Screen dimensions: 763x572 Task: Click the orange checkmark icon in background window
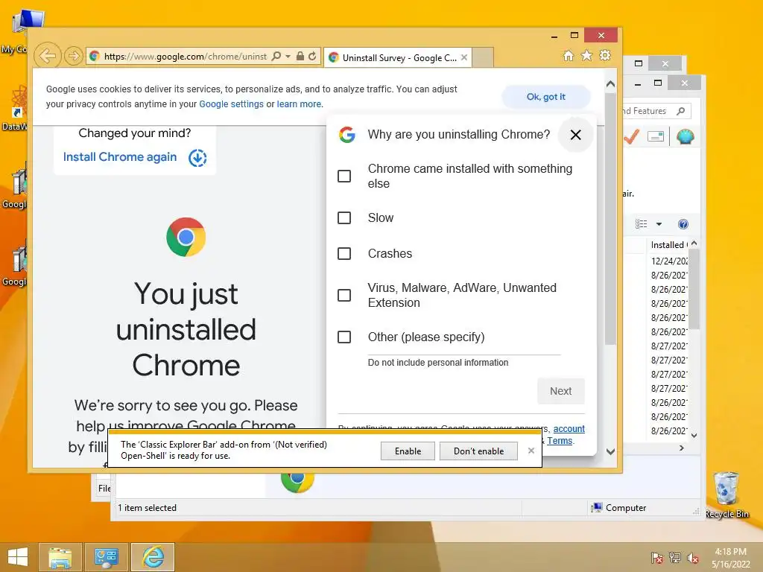pyautogui.click(x=632, y=137)
